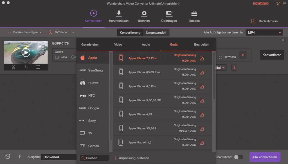Expand target format arrow beside 1920*1080
This screenshot has height=164, width=288.
click(243, 55)
